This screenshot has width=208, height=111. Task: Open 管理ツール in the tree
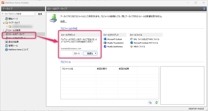(x=13, y=46)
